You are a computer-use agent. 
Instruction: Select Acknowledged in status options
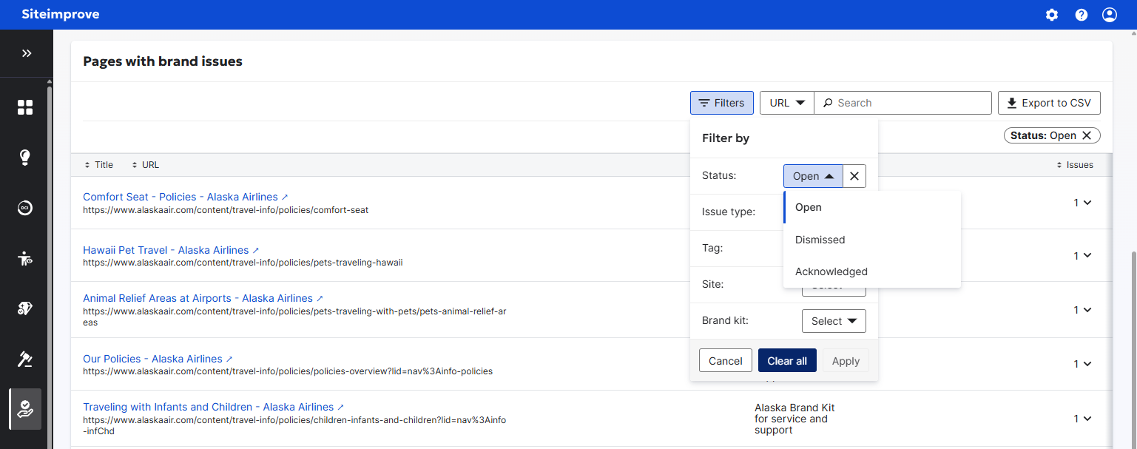click(872, 271)
